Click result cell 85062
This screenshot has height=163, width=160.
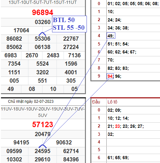point(14,47)
